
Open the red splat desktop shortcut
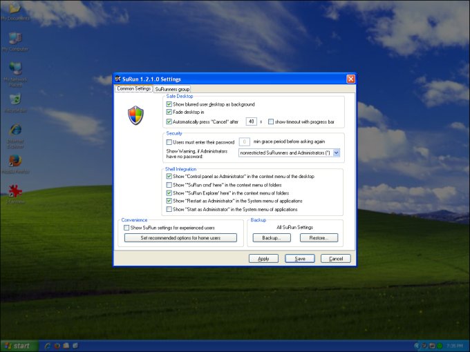pos(14,191)
